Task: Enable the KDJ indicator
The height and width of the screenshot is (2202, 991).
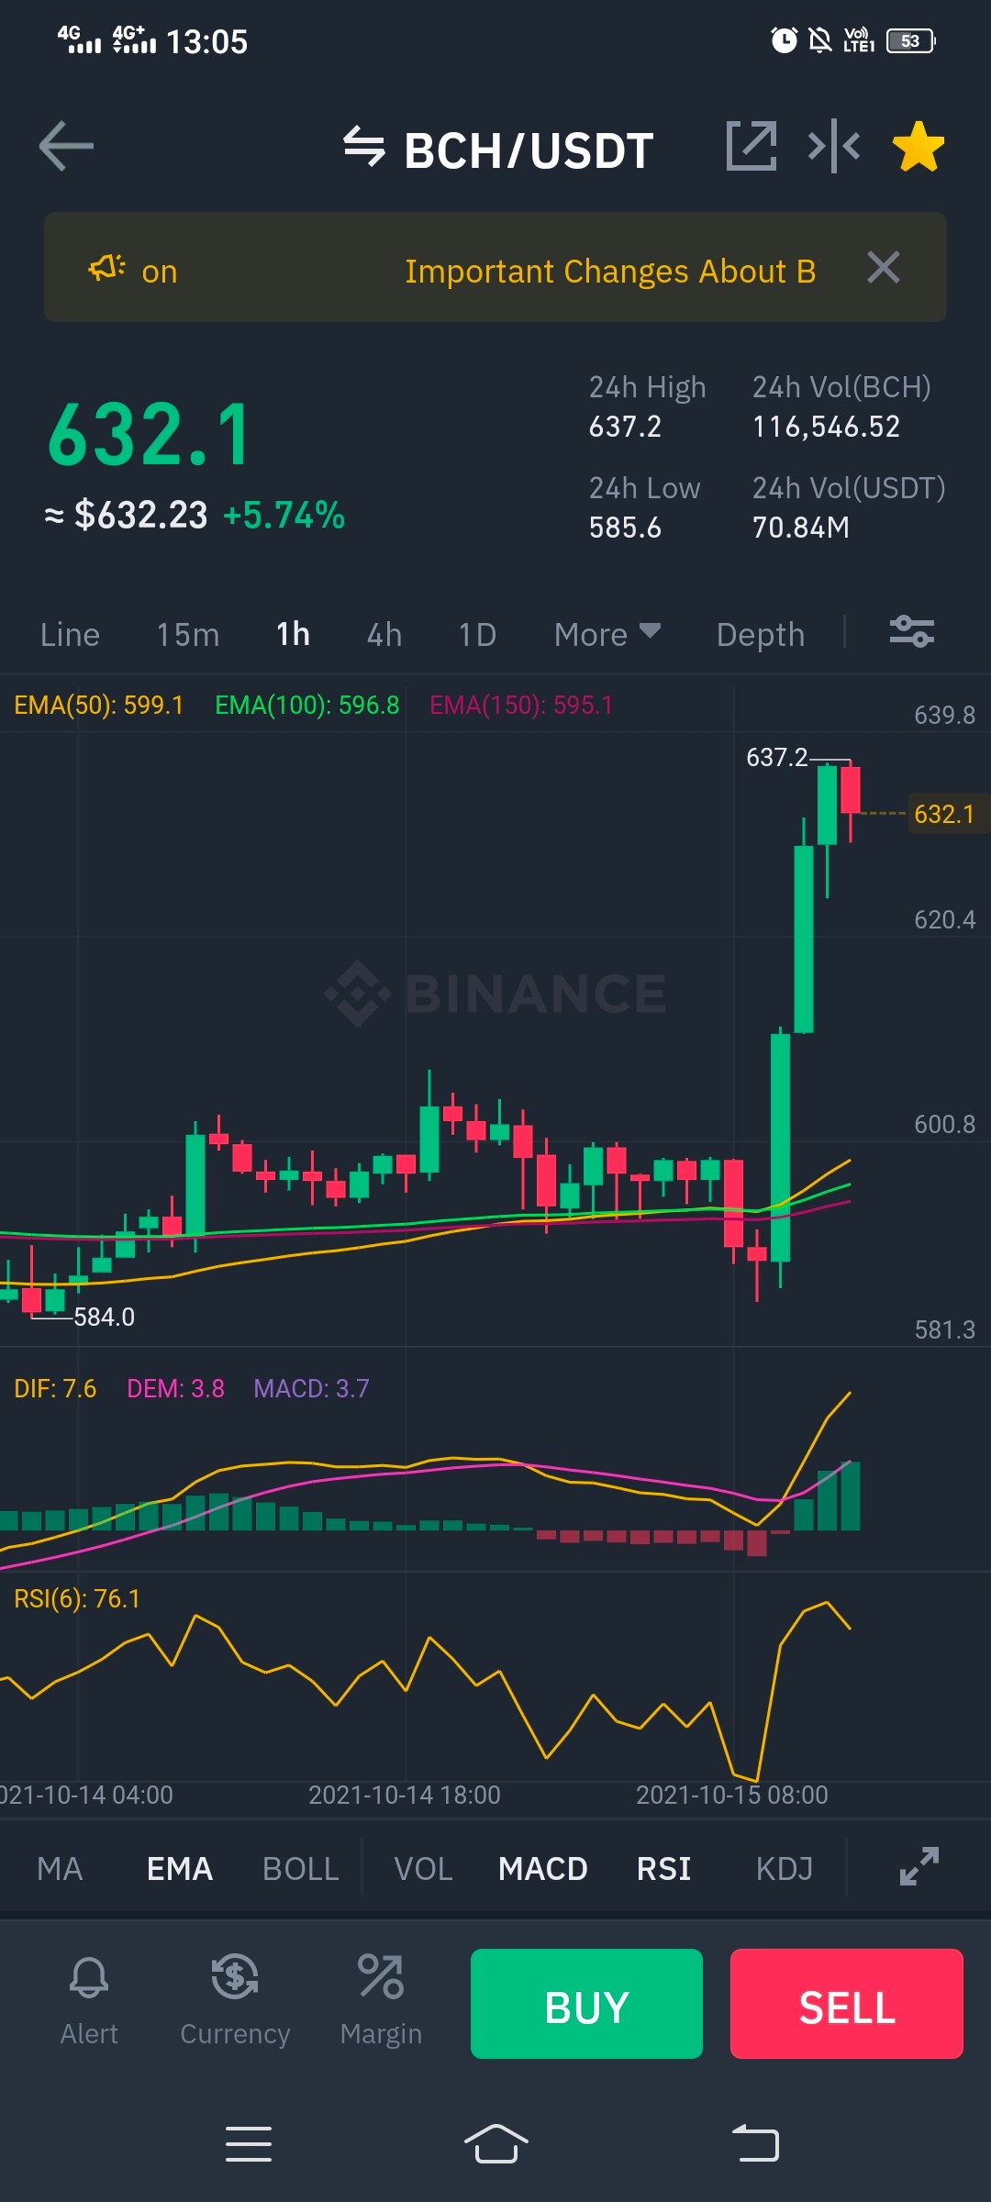Action: [785, 1868]
